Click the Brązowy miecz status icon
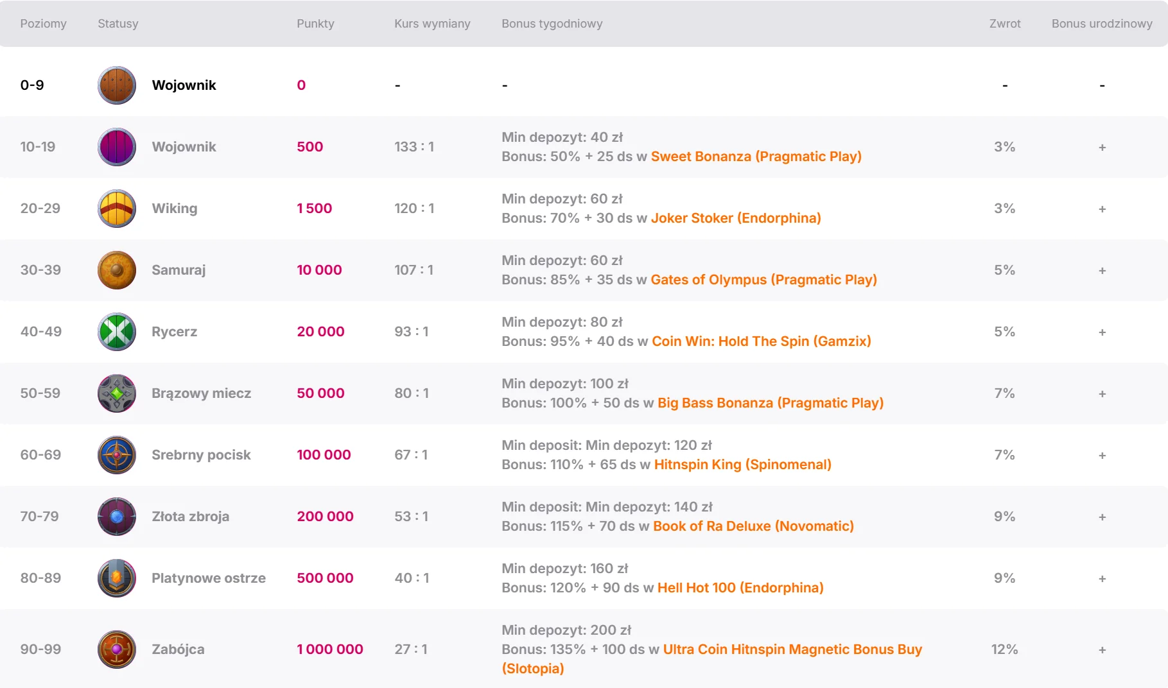Image resolution: width=1168 pixels, height=688 pixels. [117, 393]
